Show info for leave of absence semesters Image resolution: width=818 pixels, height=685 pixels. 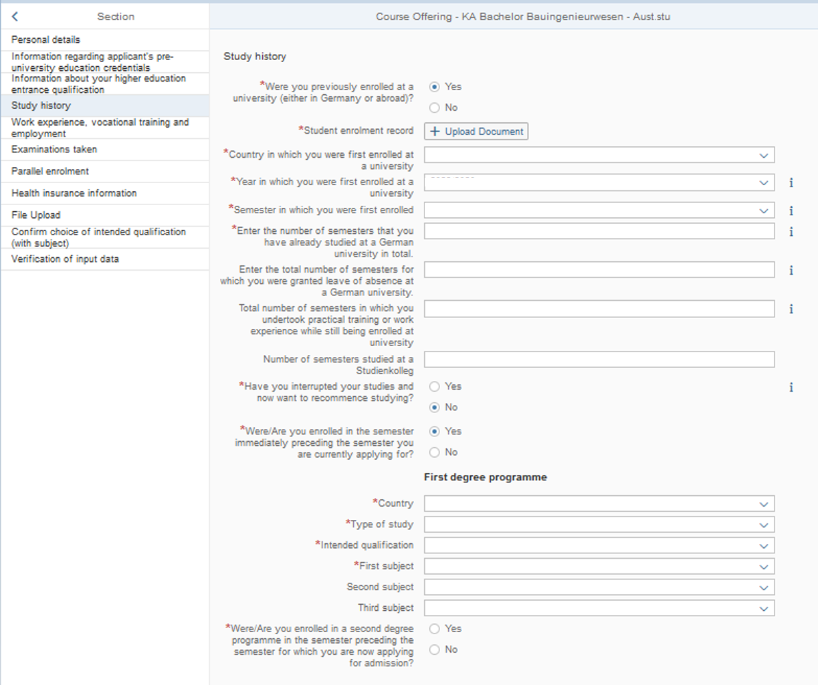click(x=791, y=271)
